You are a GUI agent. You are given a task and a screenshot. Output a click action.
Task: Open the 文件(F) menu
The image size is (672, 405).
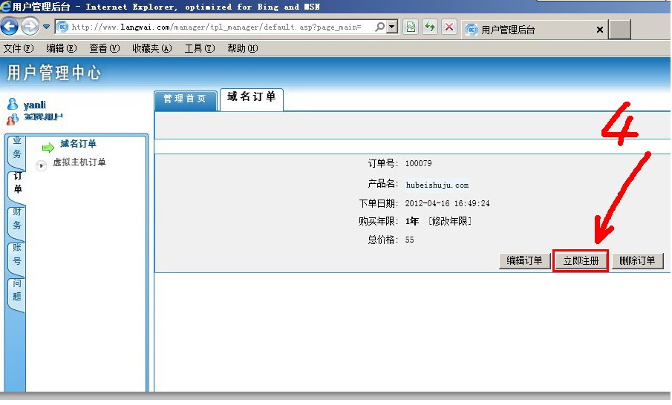coord(19,48)
